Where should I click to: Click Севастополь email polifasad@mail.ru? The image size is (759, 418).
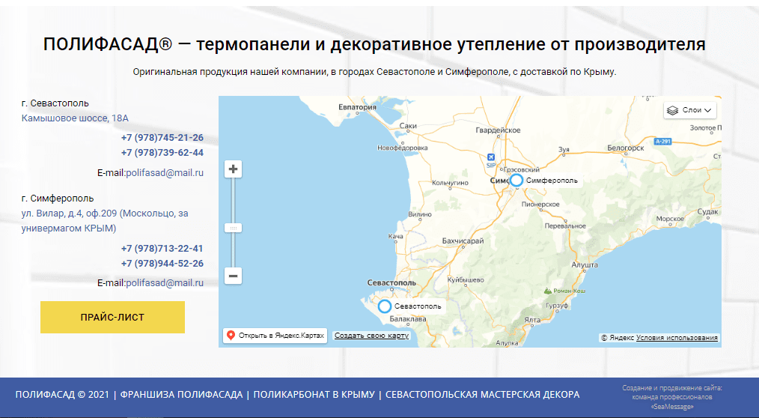(165, 173)
